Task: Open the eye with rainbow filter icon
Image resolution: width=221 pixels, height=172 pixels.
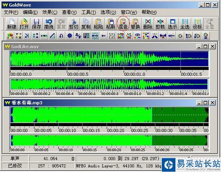Action: tap(137, 36)
